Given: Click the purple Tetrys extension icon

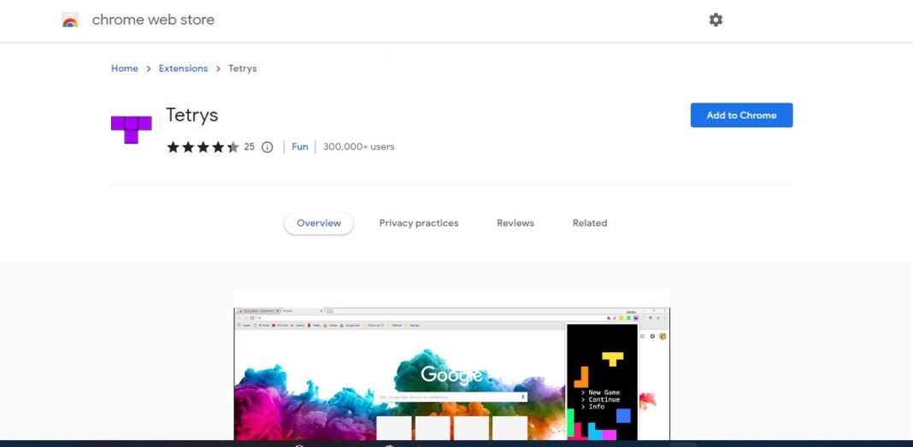Looking at the screenshot, I should [131, 129].
